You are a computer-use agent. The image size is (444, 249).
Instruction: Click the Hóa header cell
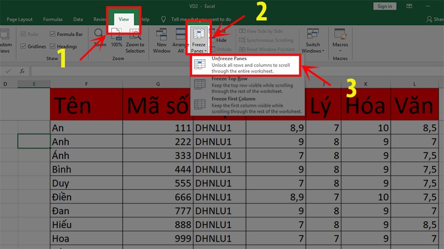(x=366, y=104)
